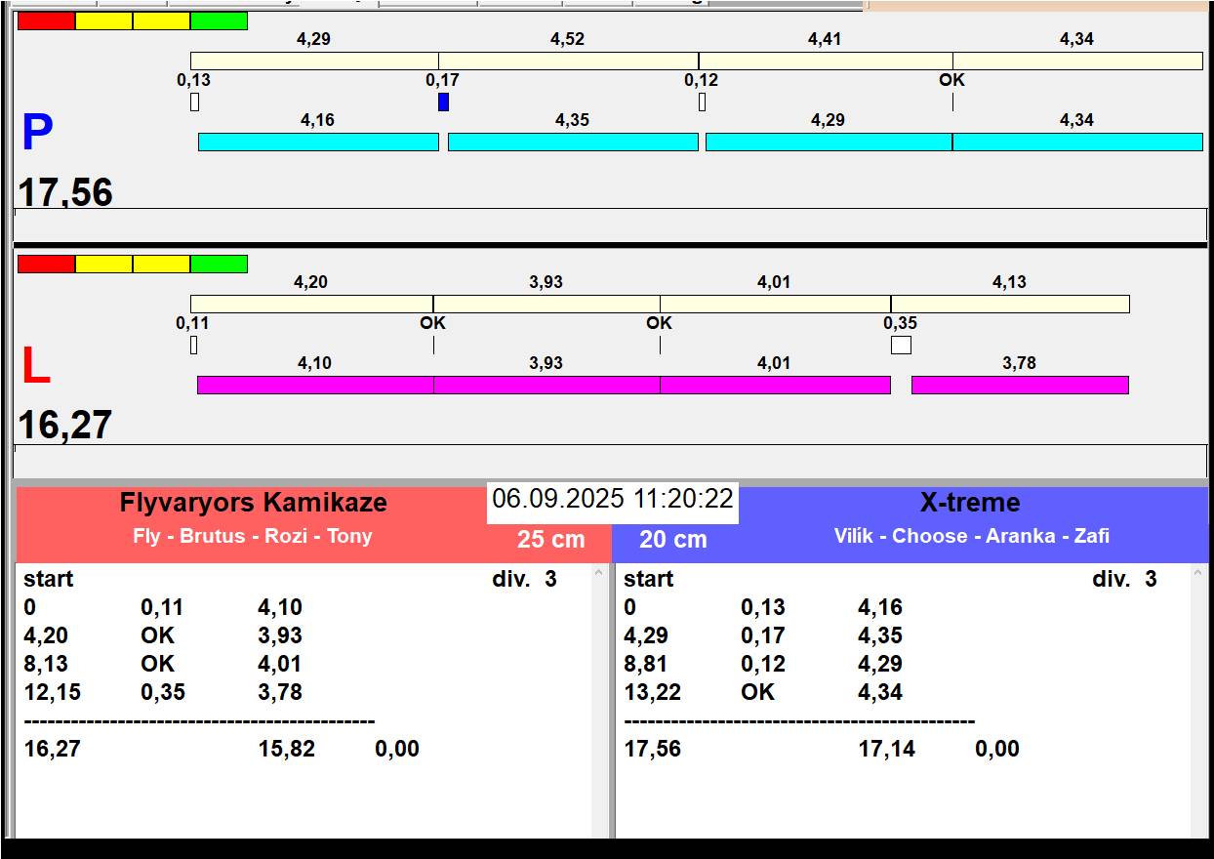
Task: Select the magenta 3,78 run segment
Action: [1019, 385]
